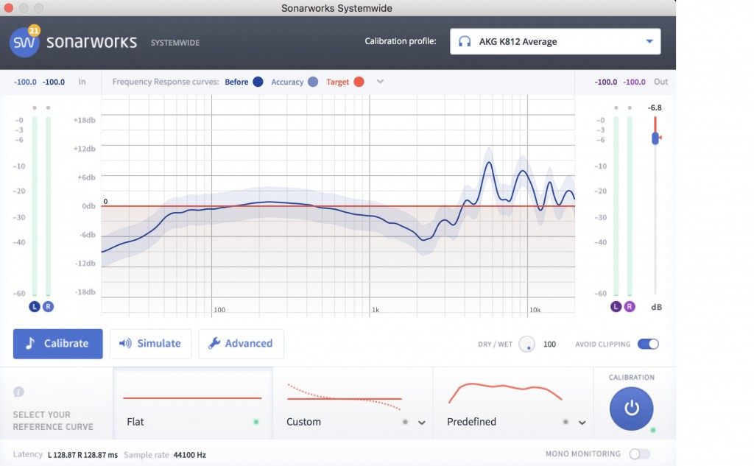
Task: Click the dB label under the gain slider
Action: point(656,307)
